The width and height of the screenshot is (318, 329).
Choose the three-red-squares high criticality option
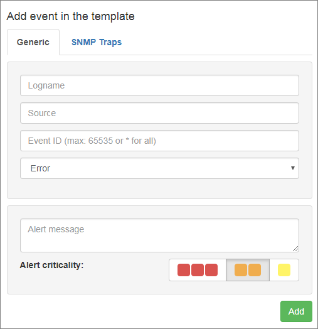point(198,270)
